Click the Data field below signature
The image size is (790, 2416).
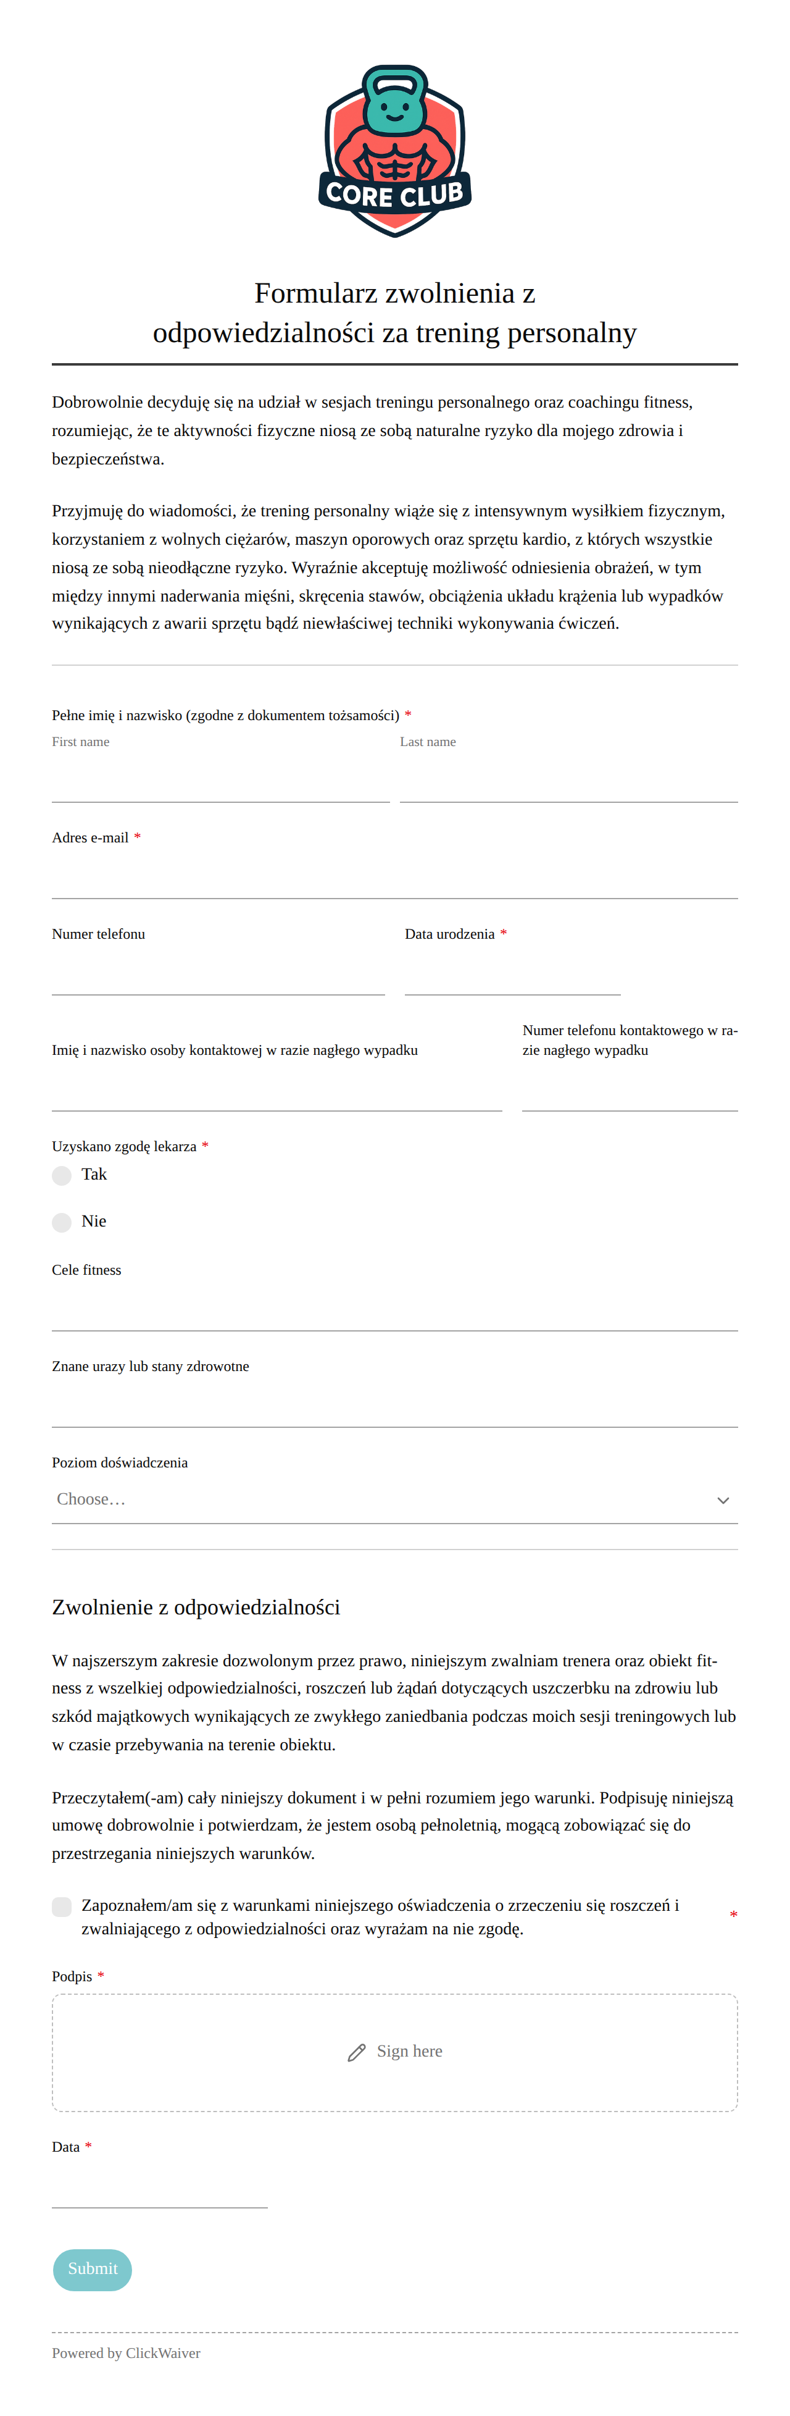coord(160,2186)
